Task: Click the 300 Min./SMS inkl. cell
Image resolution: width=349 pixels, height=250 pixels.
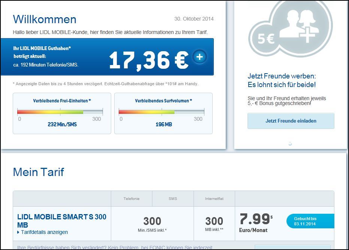Action: [152, 224]
